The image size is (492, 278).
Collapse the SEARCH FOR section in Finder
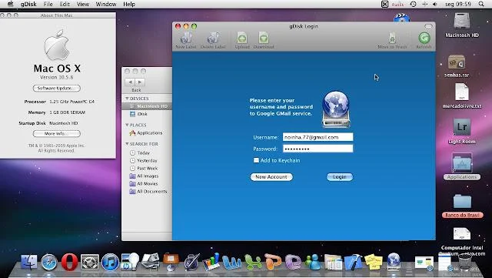coord(127,144)
